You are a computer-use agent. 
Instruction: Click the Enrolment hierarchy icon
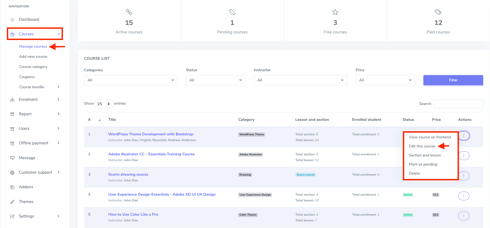tap(12, 100)
